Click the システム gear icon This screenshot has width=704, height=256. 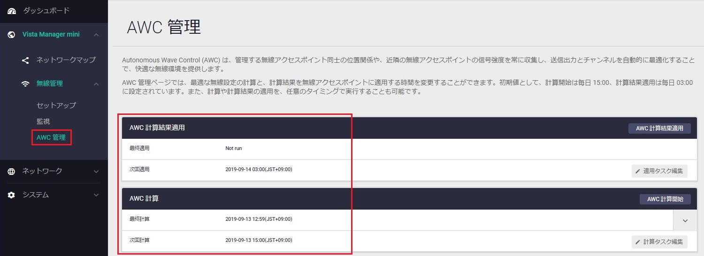pyautogui.click(x=12, y=195)
